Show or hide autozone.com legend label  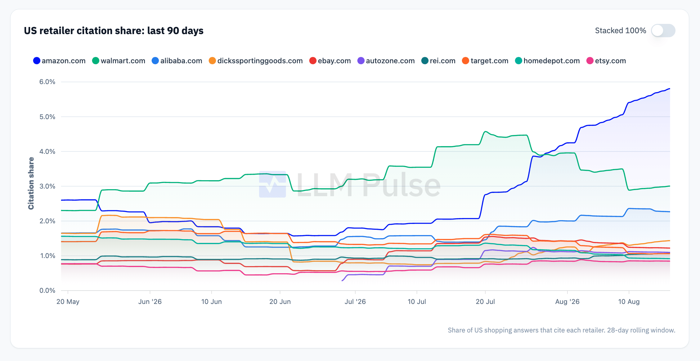point(390,61)
